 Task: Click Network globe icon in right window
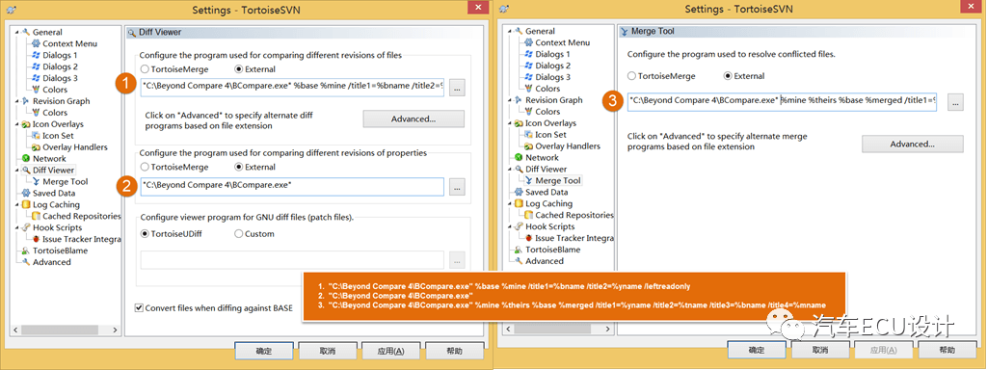click(x=518, y=157)
